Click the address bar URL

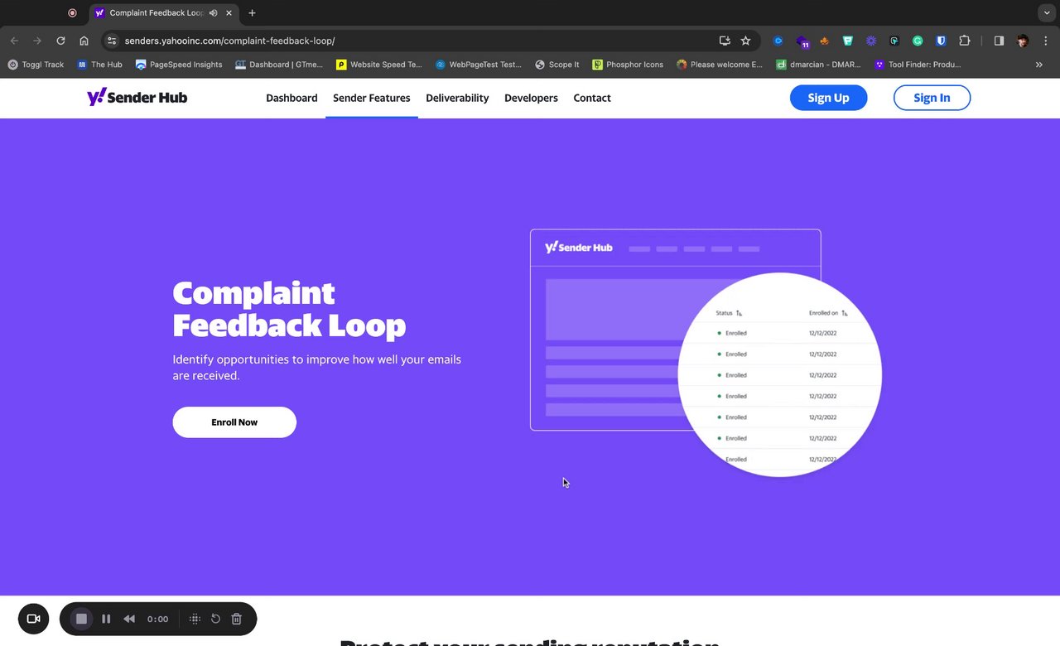click(229, 41)
